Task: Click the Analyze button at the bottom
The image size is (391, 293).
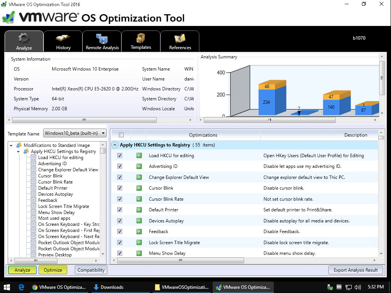Action: pos(22,270)
